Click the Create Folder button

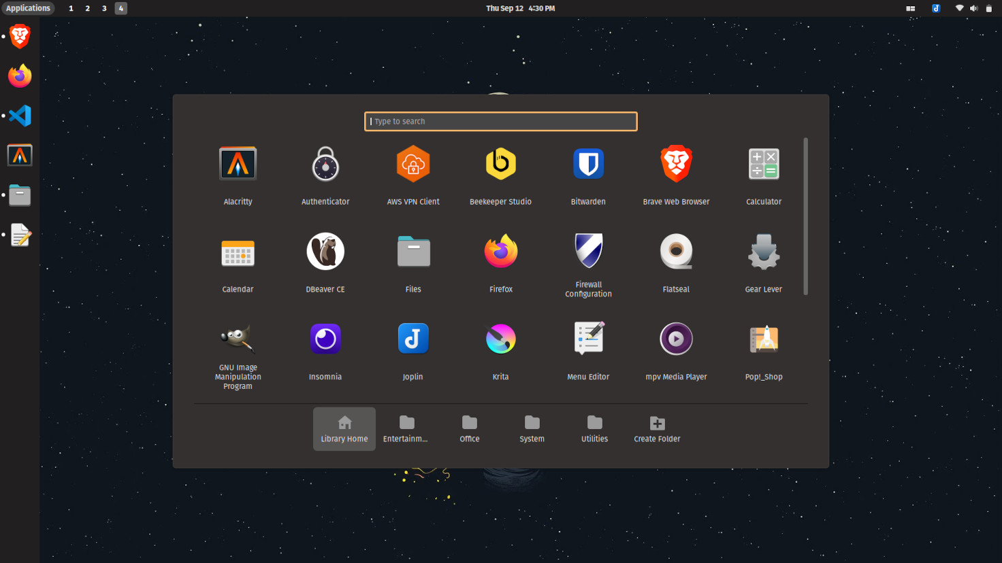658,429
